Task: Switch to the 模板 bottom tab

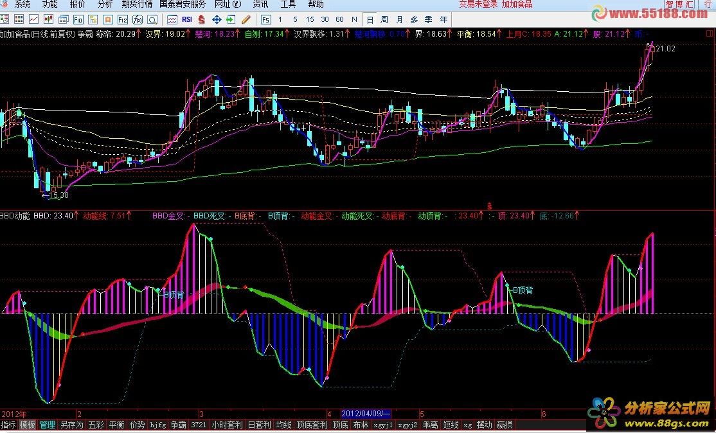Action: pyautogui.click(x=28, y=425)
